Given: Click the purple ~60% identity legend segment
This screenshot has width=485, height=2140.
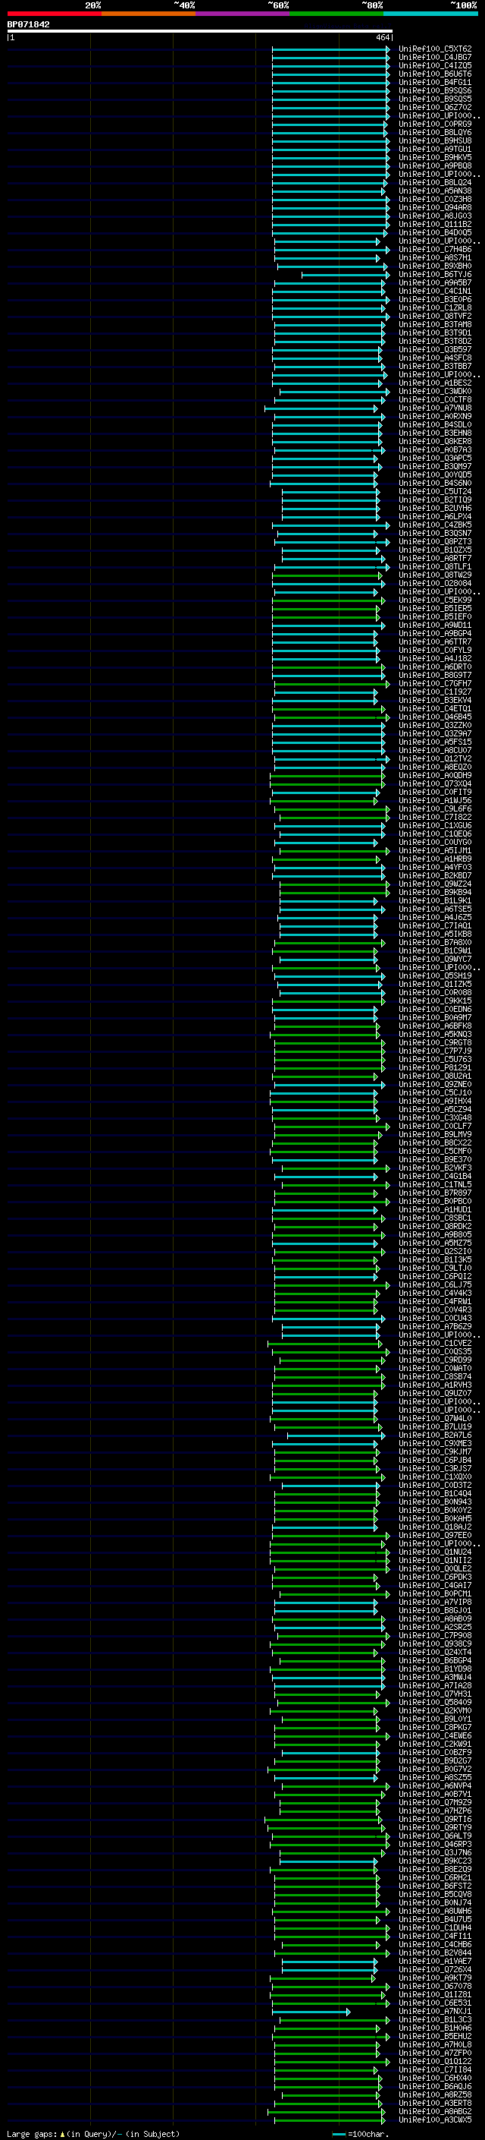Looking at the screenshot, I should 242,14.
